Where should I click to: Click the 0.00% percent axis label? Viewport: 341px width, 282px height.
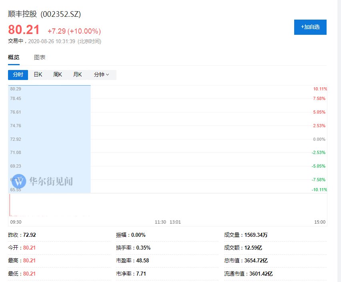(319, 139)
